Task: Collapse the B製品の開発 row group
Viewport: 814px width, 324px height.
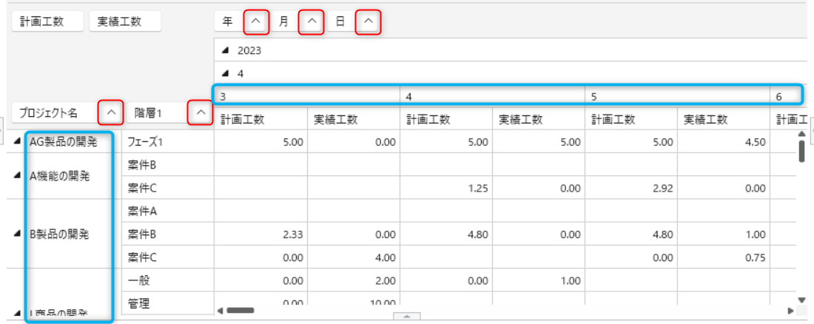Action: [x=17, y=234]
